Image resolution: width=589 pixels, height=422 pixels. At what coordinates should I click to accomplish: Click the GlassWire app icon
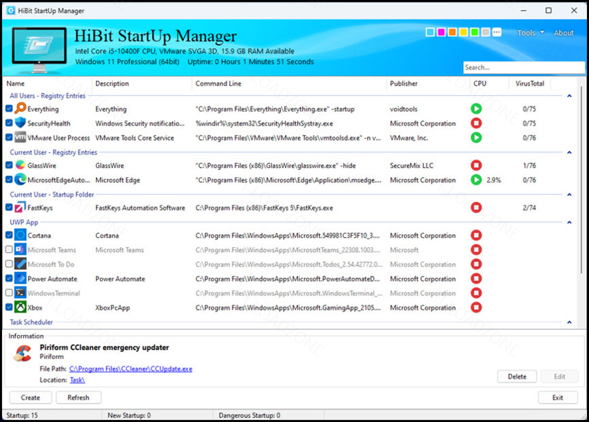[x=21, y=165]
